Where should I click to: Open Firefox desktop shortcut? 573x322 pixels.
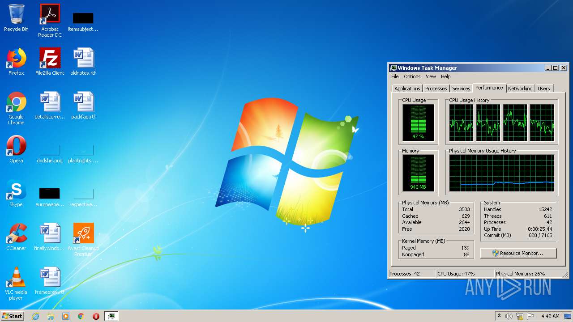[16, 61]
